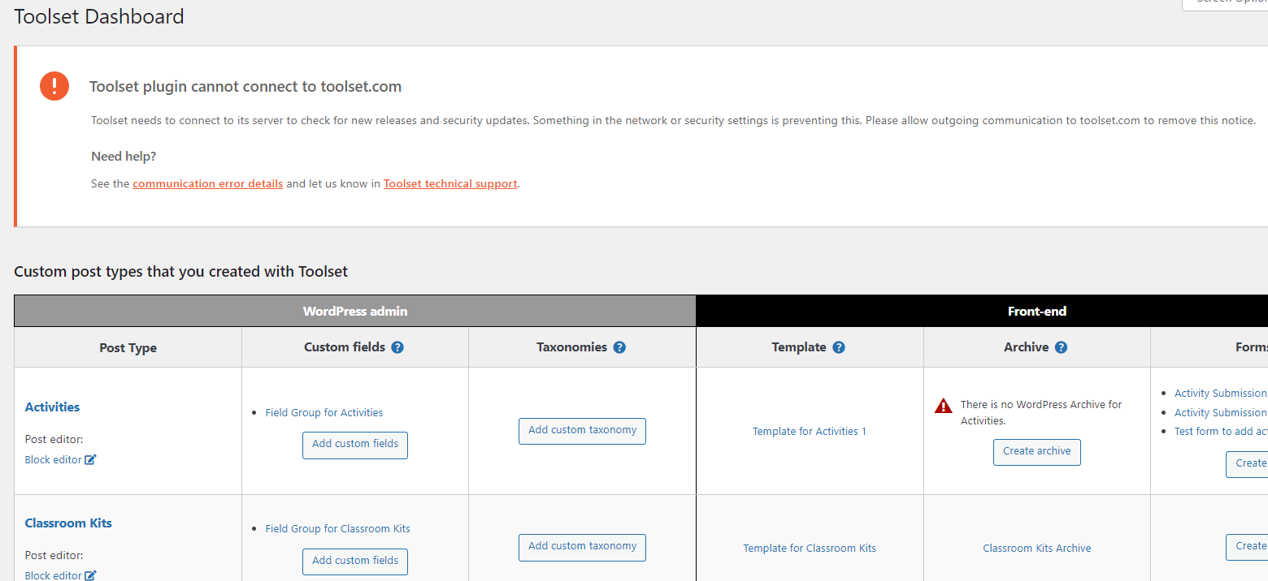This screenshot has height=581, width=1268.
Task: Click the 'Need help?' text in notice
Action: pyautogui.click(x=124, y=157)
